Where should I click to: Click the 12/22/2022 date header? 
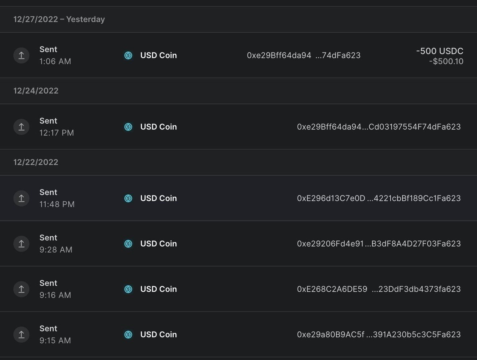point(36,162)
